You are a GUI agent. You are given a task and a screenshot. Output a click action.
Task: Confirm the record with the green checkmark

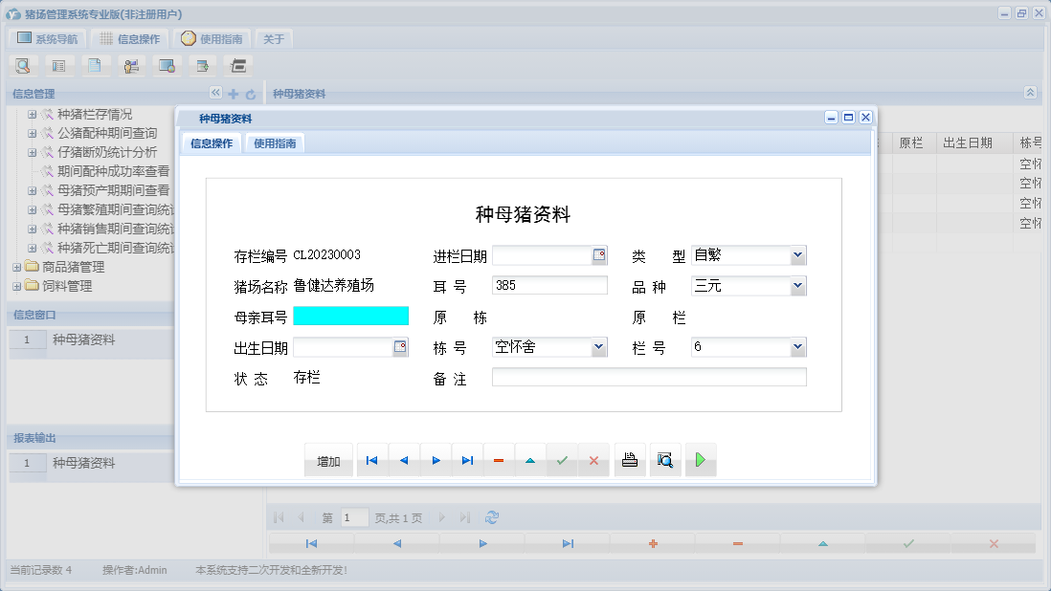(x=562, y=460)
